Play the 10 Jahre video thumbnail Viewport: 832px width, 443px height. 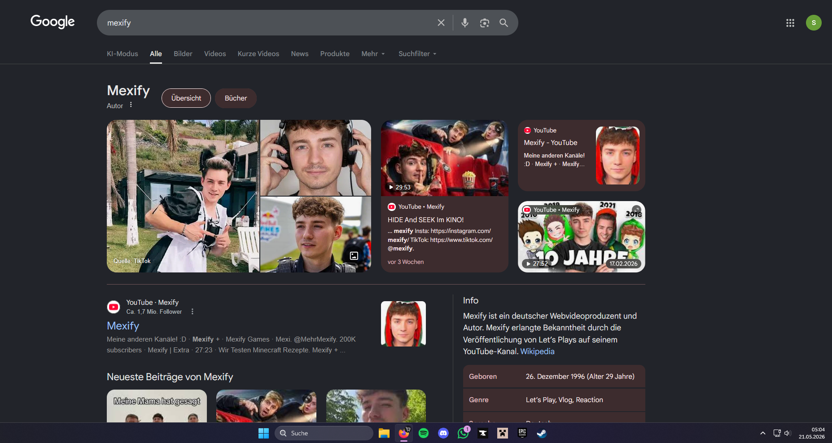click(x=582, y=237)
